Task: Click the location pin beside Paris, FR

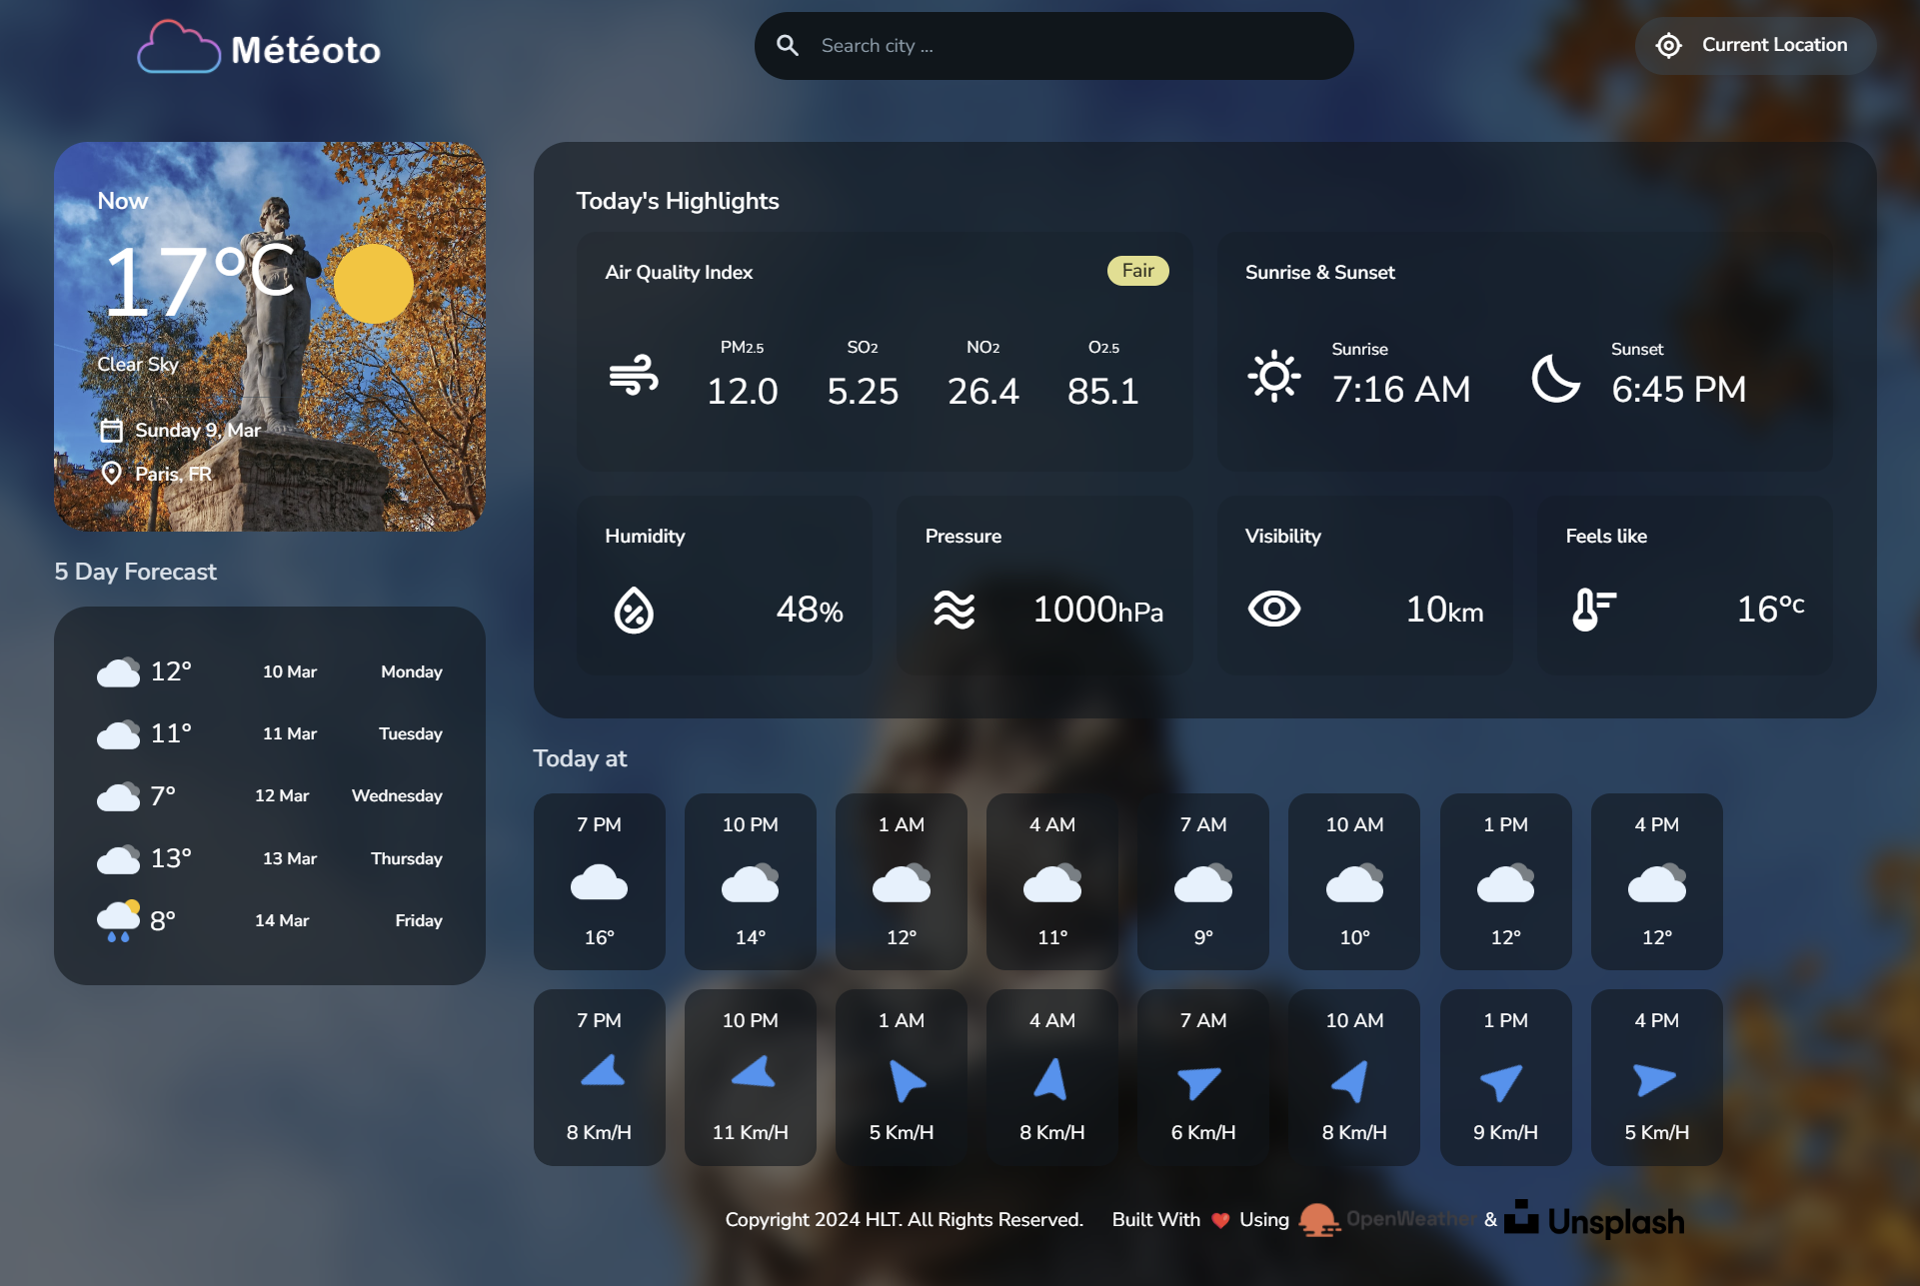Action: coord(111,474)
